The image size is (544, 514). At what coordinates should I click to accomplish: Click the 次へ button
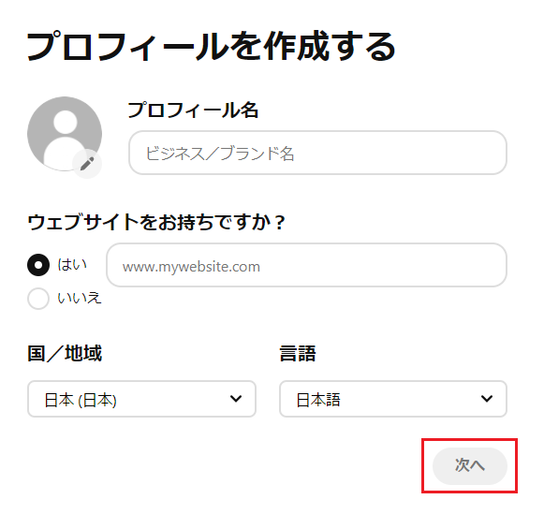click(x=470, y=466)
